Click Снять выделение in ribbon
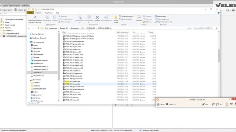Image resolution: width=236 pixels, height=132 pixels. [x=162, y=19]
